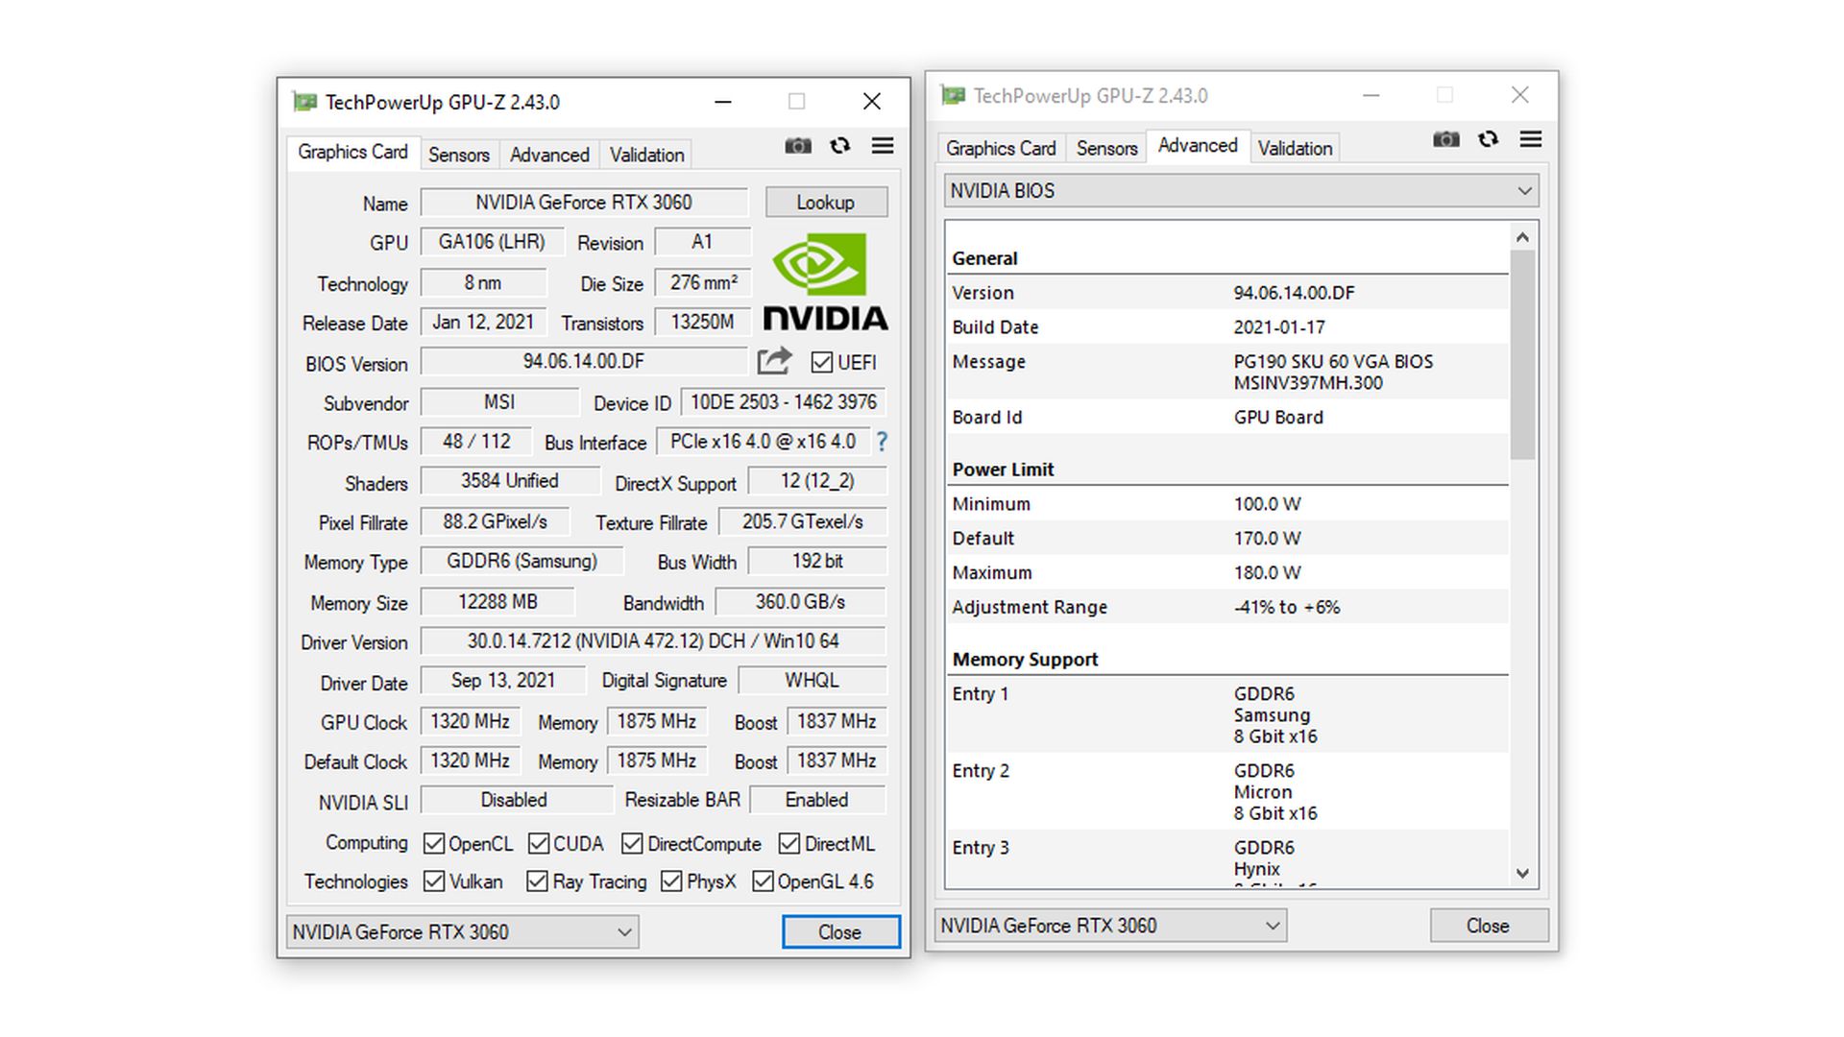Open the hamburger menu in the right window

click(1530, 139)
